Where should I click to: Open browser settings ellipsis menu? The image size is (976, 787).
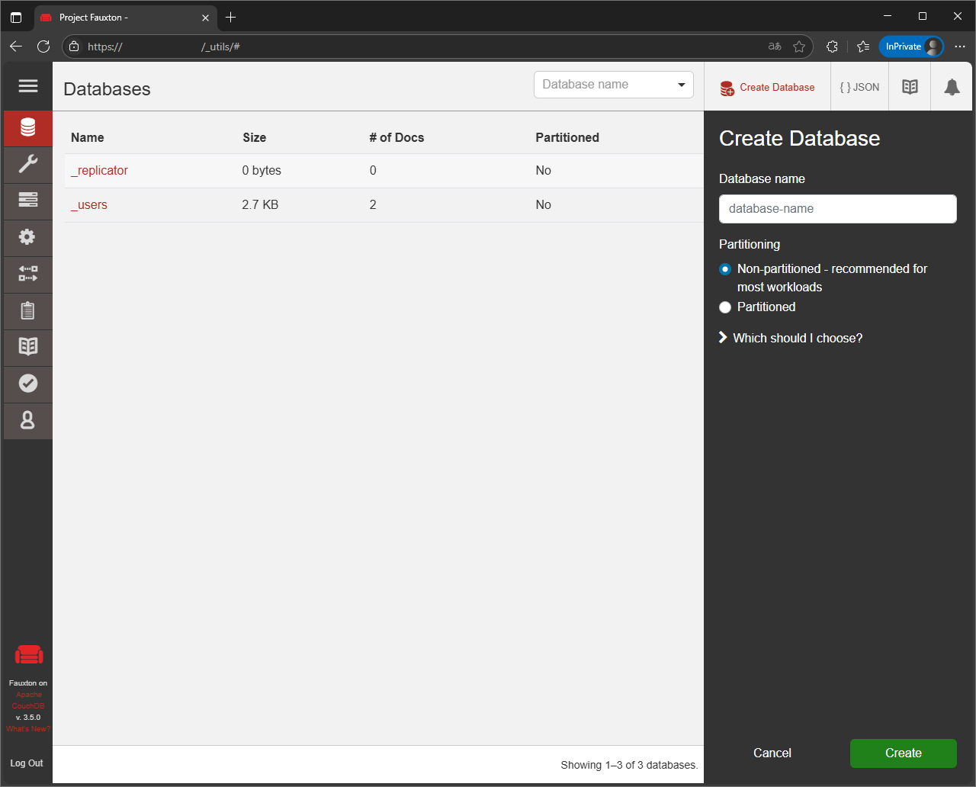(x=960, y=47)
